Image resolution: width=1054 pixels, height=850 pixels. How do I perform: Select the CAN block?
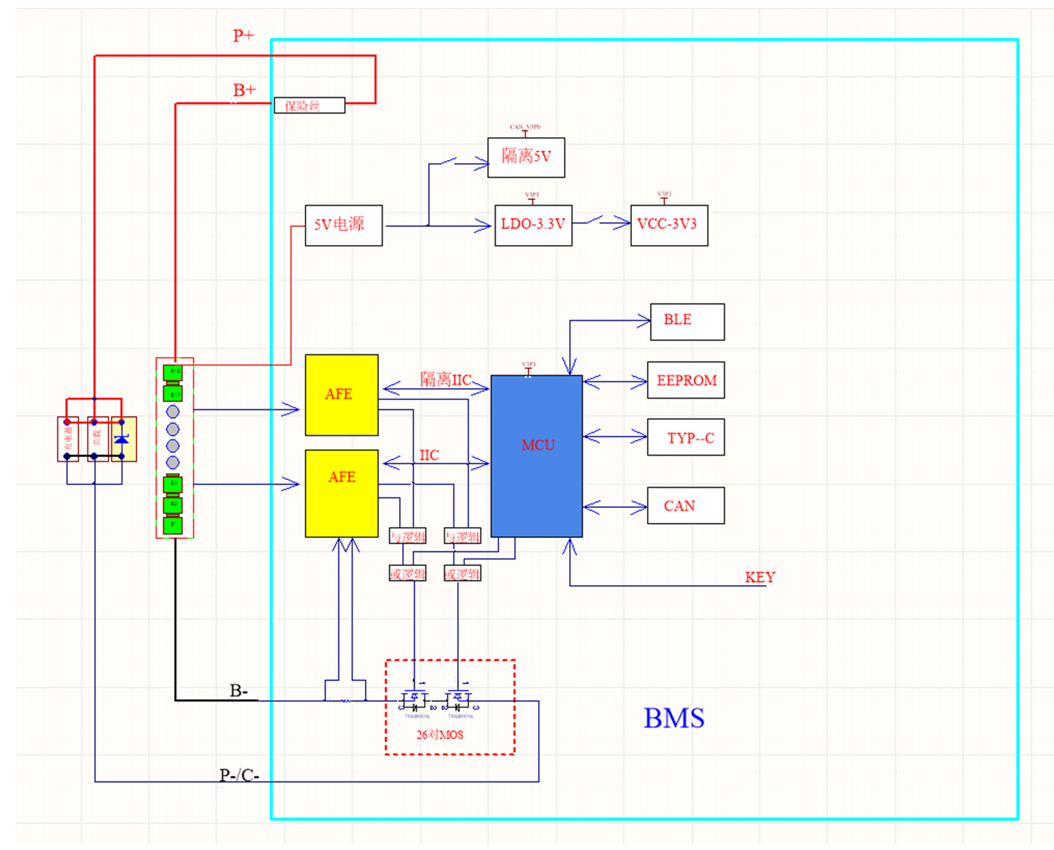(686, 506)
